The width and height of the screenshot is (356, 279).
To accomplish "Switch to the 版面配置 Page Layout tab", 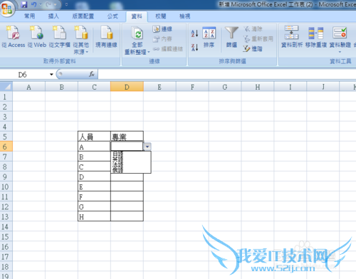I will [83, 16].
